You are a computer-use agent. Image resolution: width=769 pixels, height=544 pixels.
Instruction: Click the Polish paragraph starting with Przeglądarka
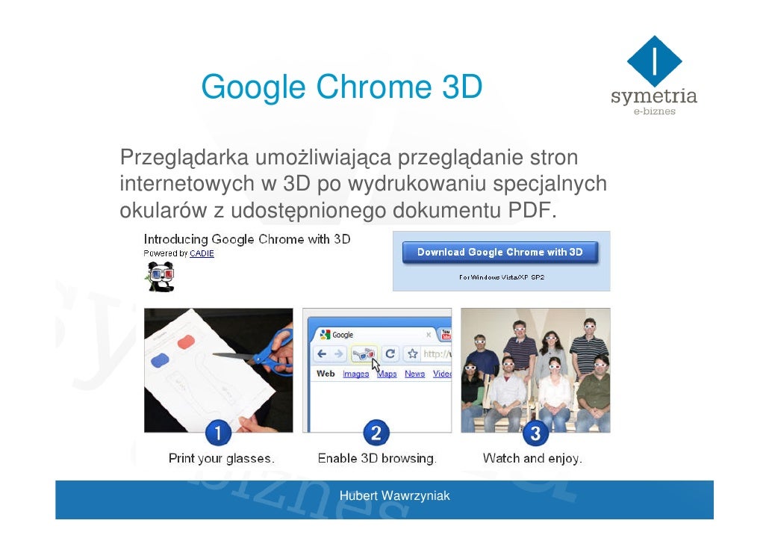pyautogui.click(x=364, y=184)
